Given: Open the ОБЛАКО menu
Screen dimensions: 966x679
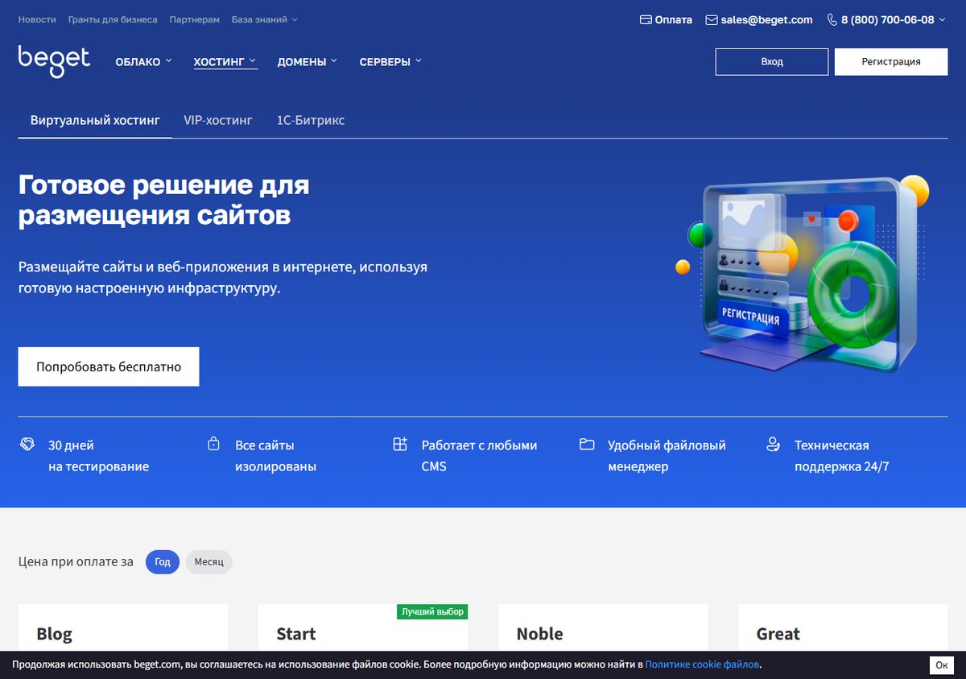Looking at the screenshot, I should tap(143, 61).
